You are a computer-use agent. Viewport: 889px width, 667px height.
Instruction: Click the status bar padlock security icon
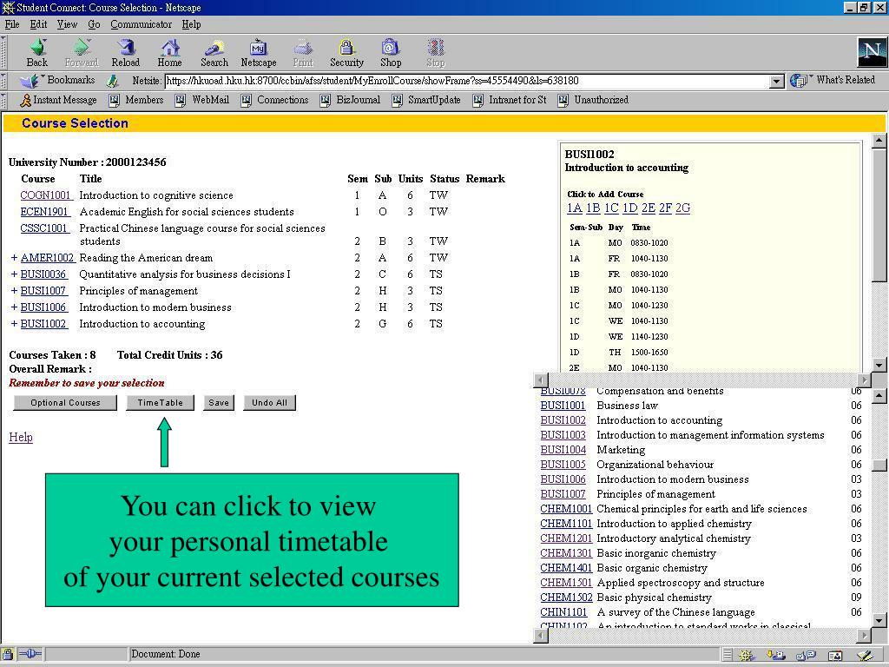tap(8, 654)
